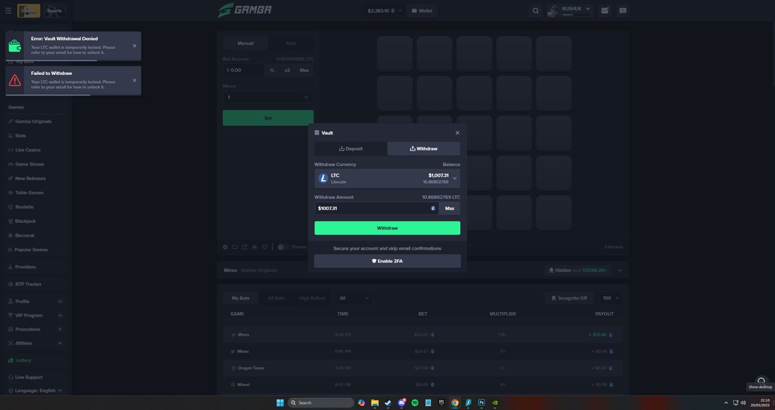775x410 pixels.
Task: Expand the RUSHUK user account menu
Action: click(x=587, y=9)
